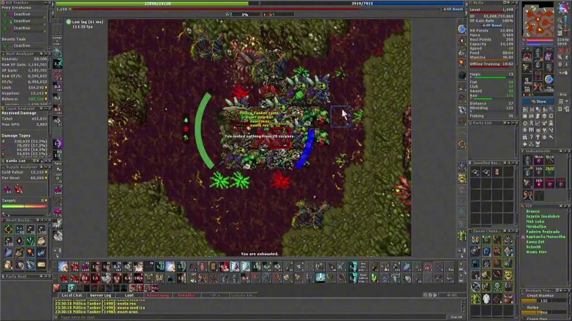Select the weapon slot in inventory
Viewport: 572px width, 321px height.
(x=527, y=68)
